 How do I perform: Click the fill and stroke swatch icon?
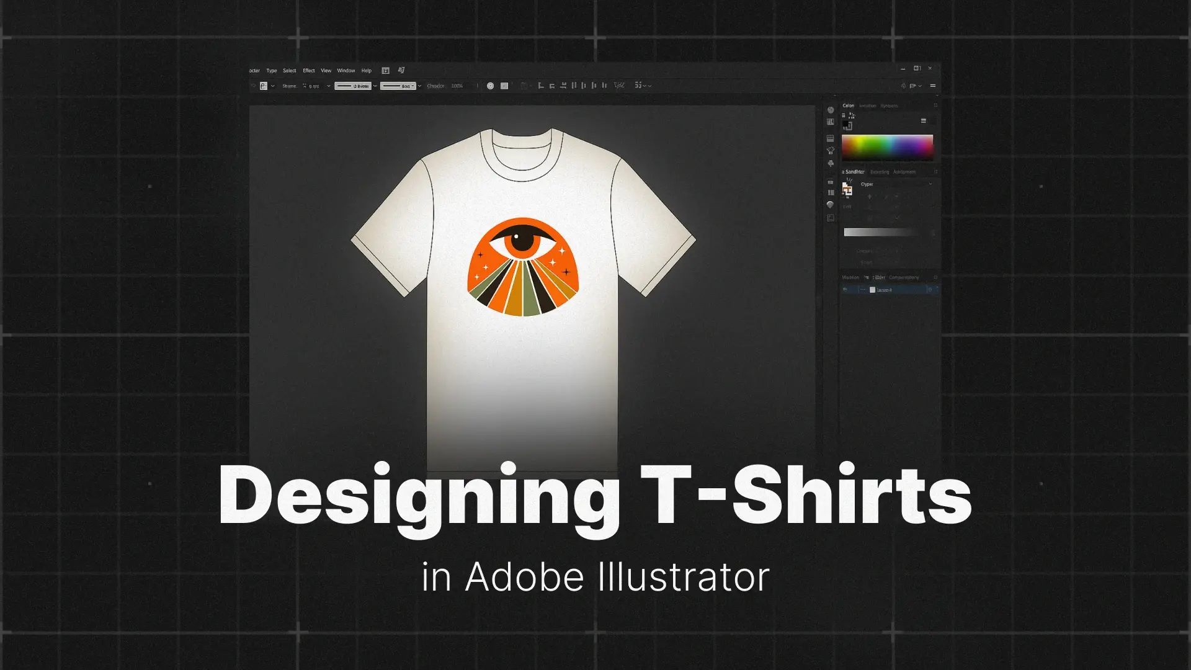[x=847, y=125]
